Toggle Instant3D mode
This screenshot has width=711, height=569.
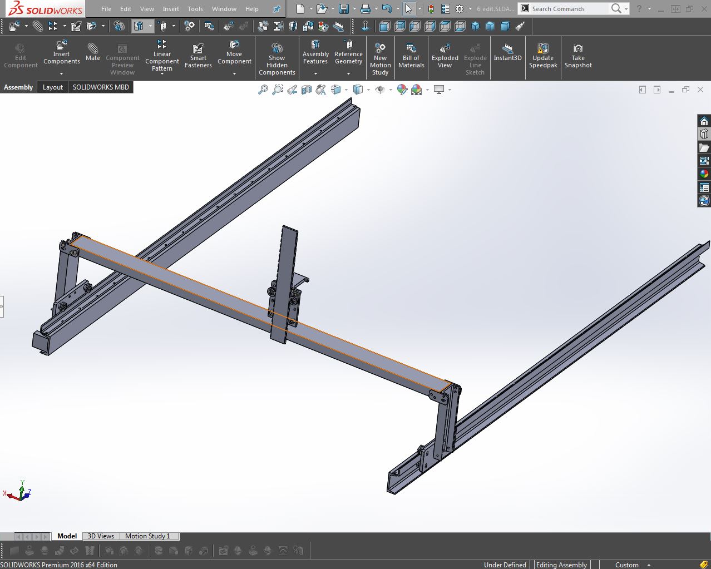(507, 52)
